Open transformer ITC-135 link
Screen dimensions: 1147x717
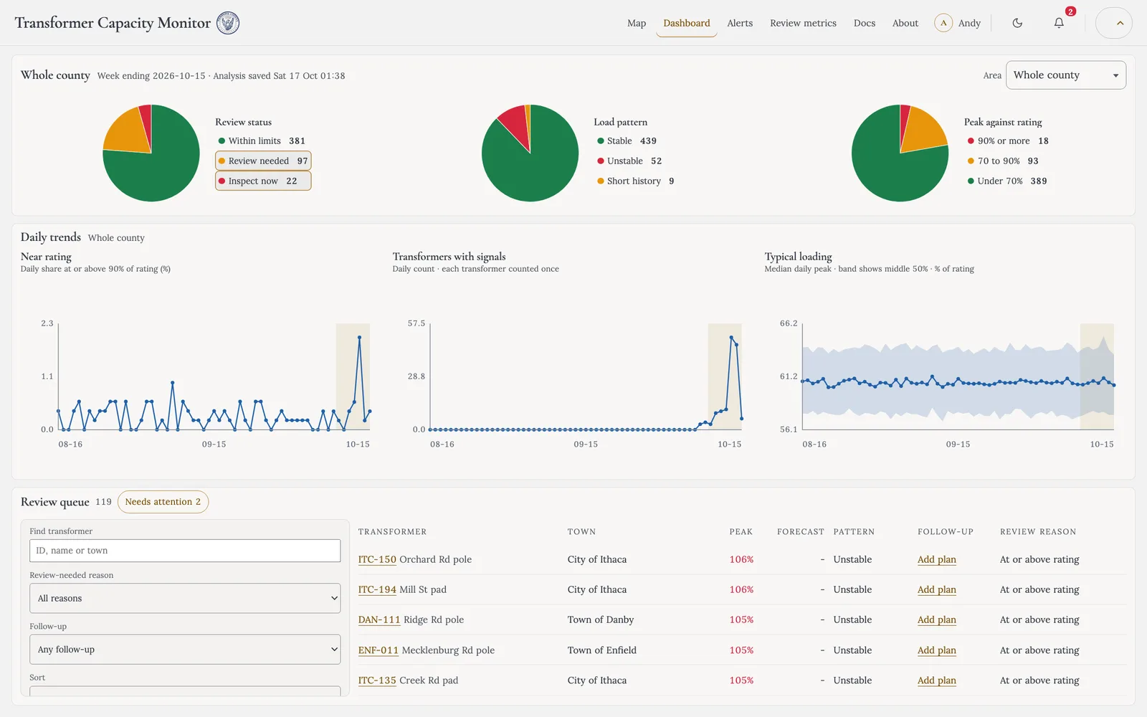(377, 680)
